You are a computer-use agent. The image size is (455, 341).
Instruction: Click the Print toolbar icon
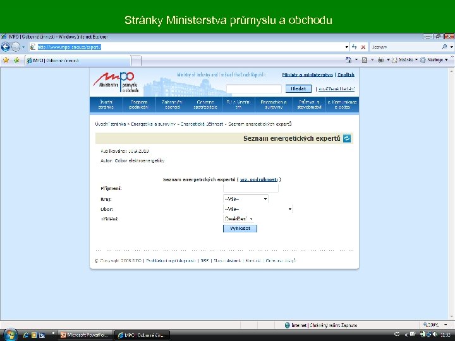(x=380, y=60)
